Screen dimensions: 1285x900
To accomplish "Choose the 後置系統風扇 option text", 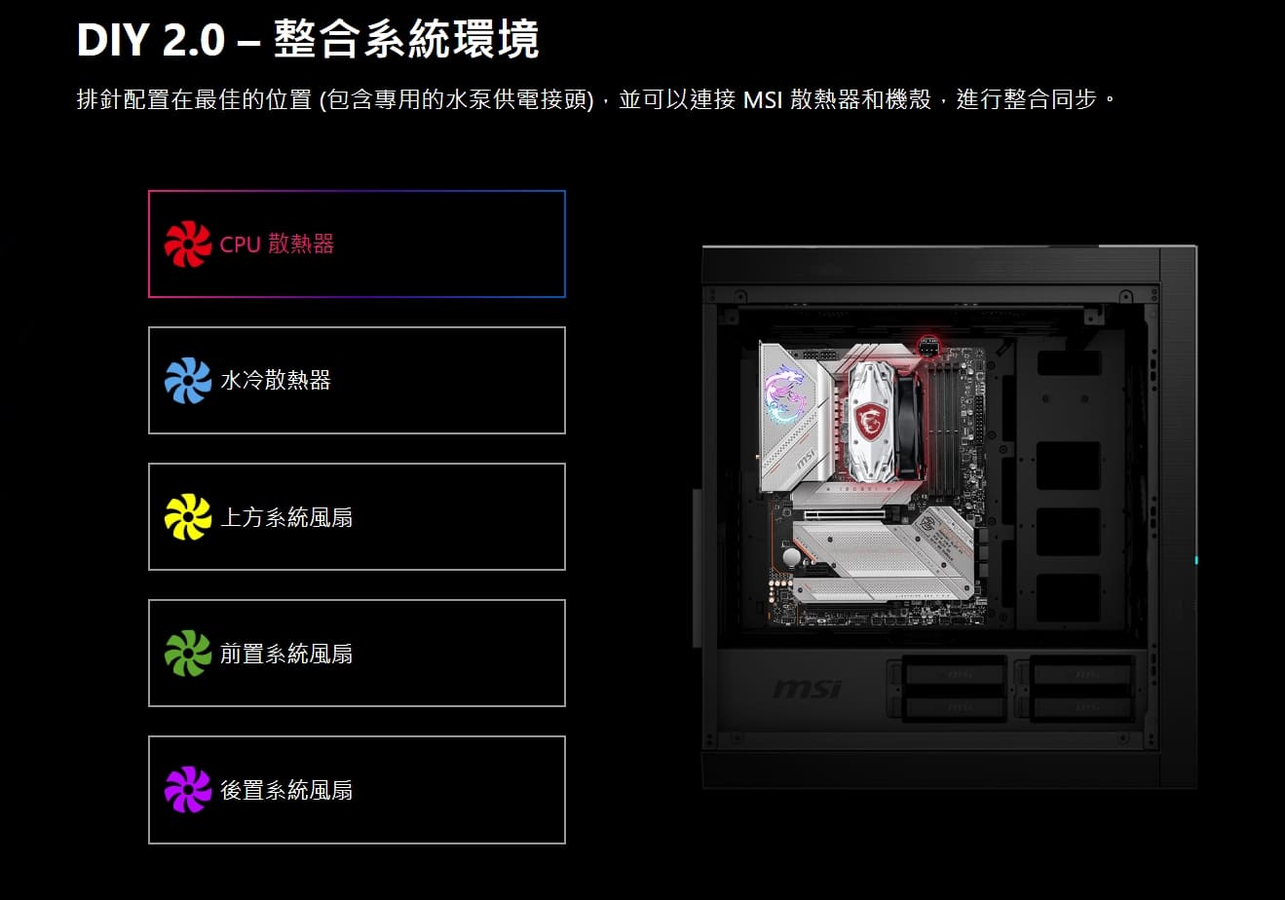I will click(286, 790).
